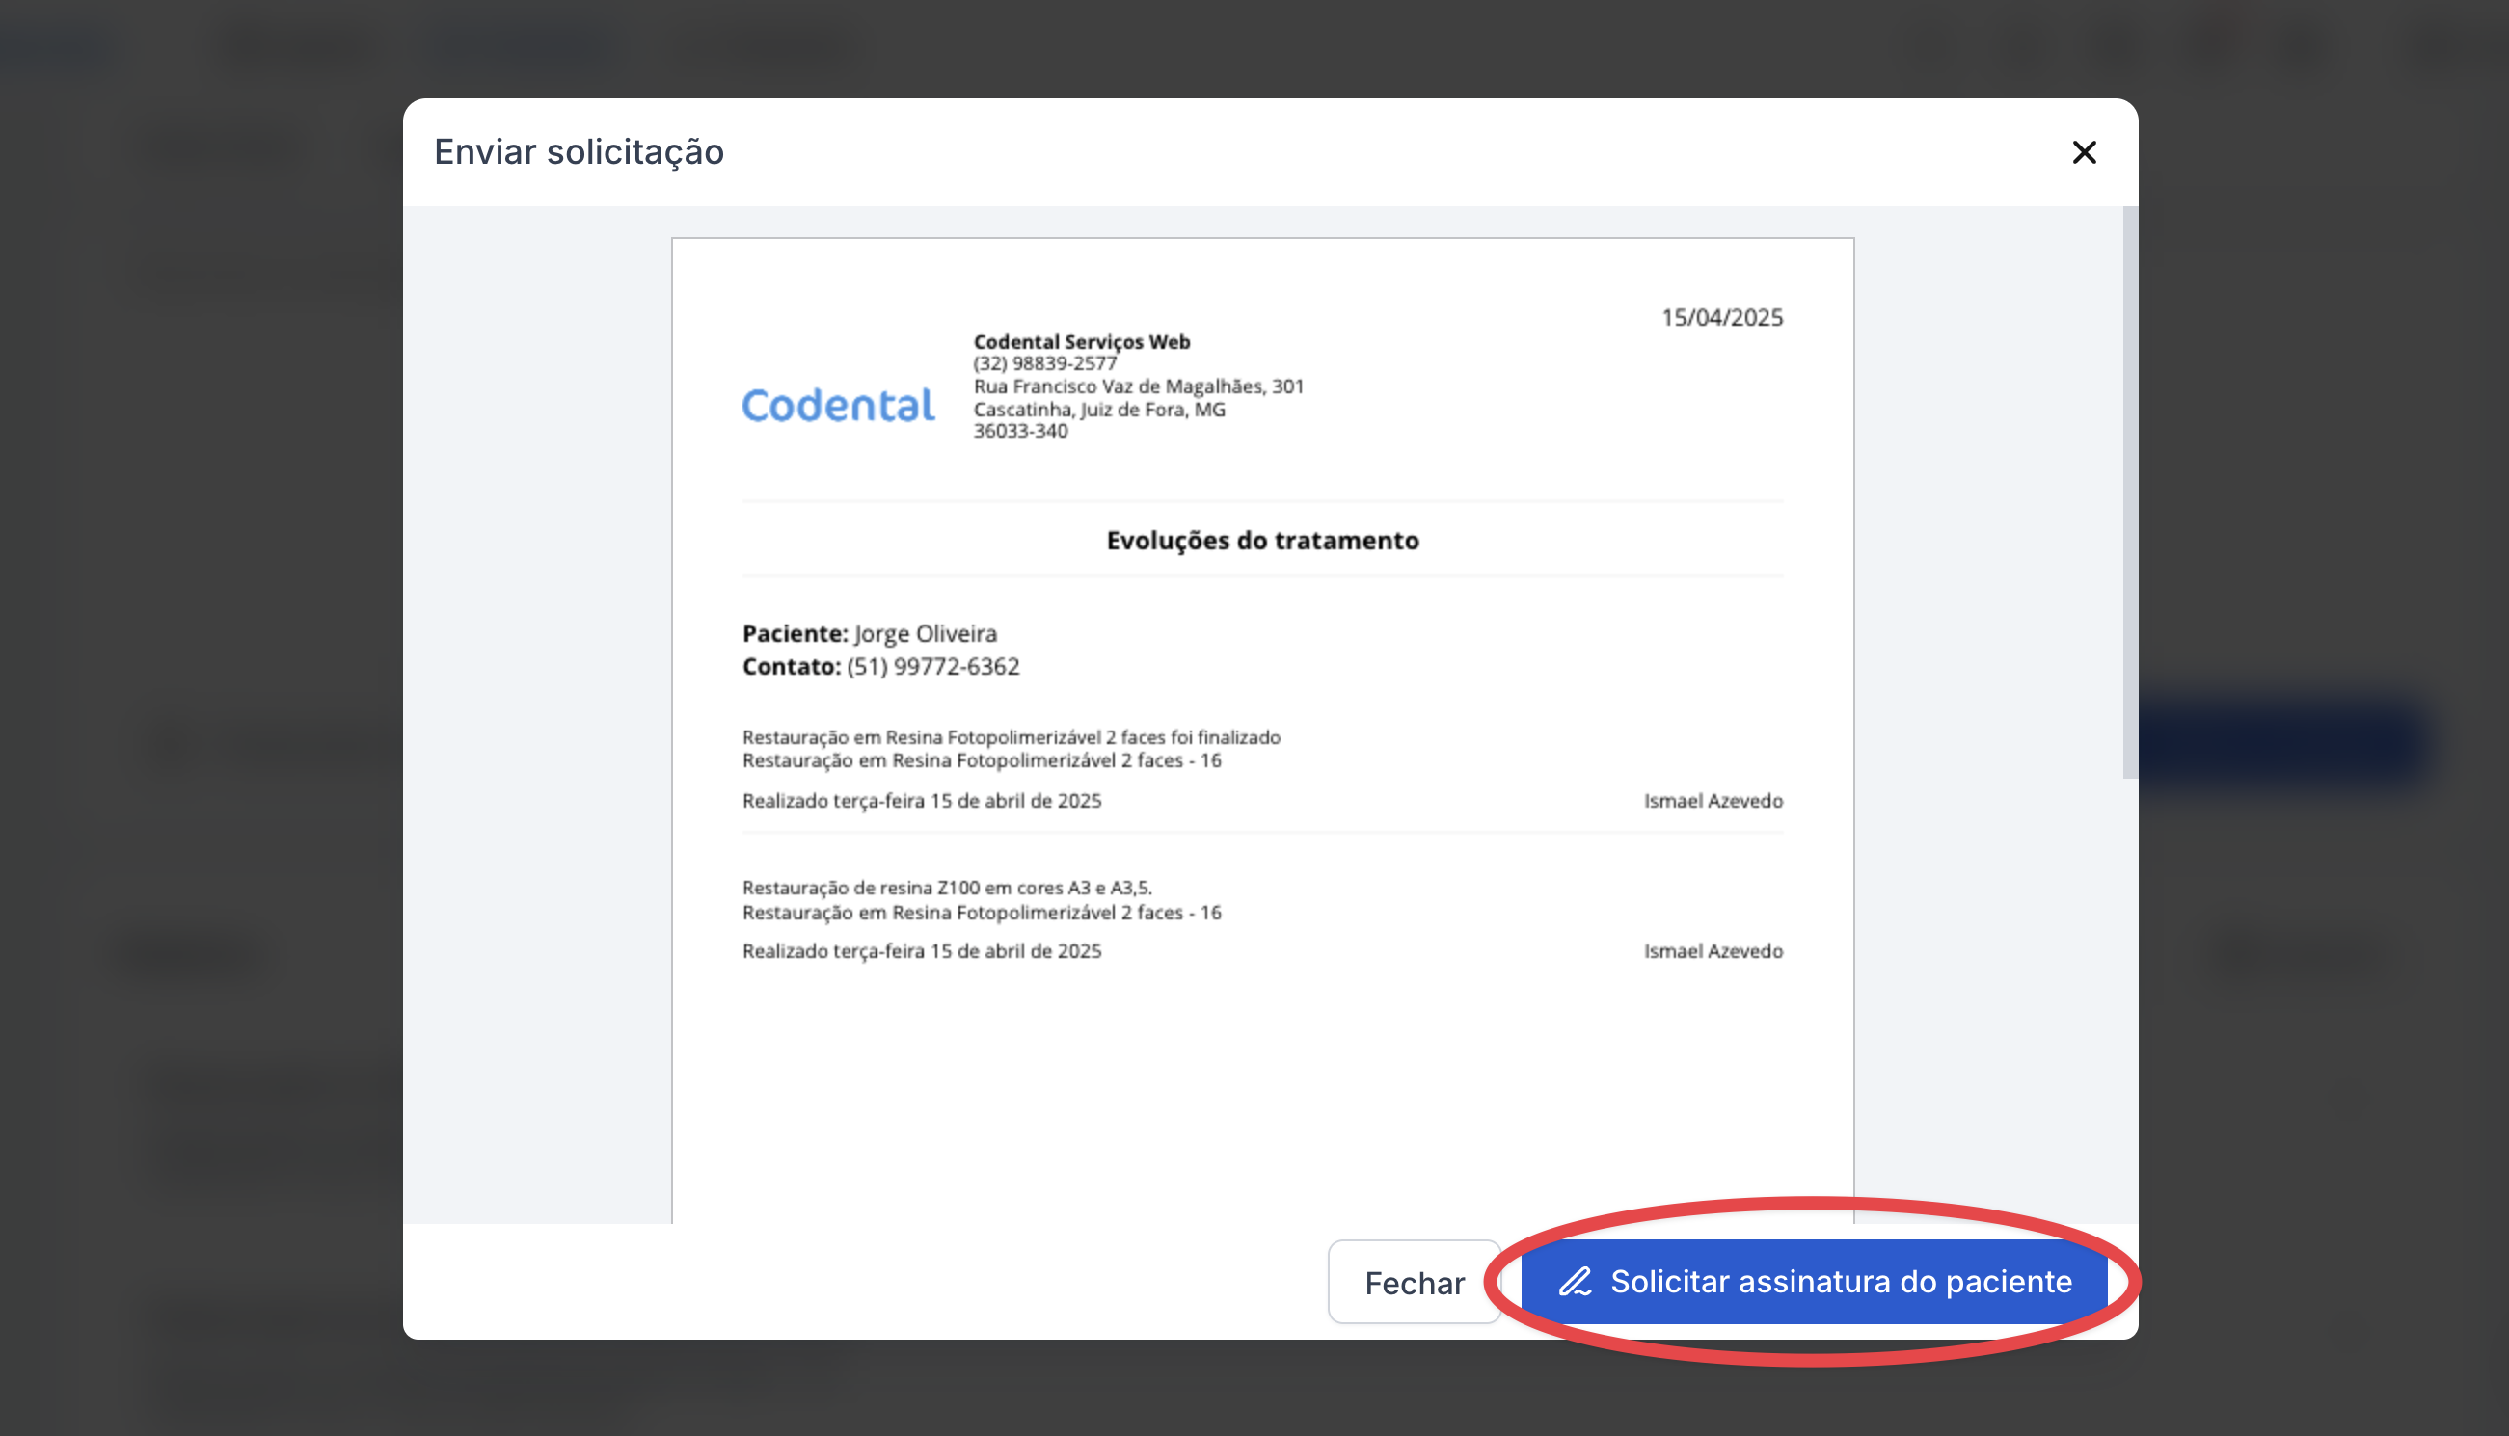Click the postal code 36033-340
2509x1436 pixels.
1020,431
